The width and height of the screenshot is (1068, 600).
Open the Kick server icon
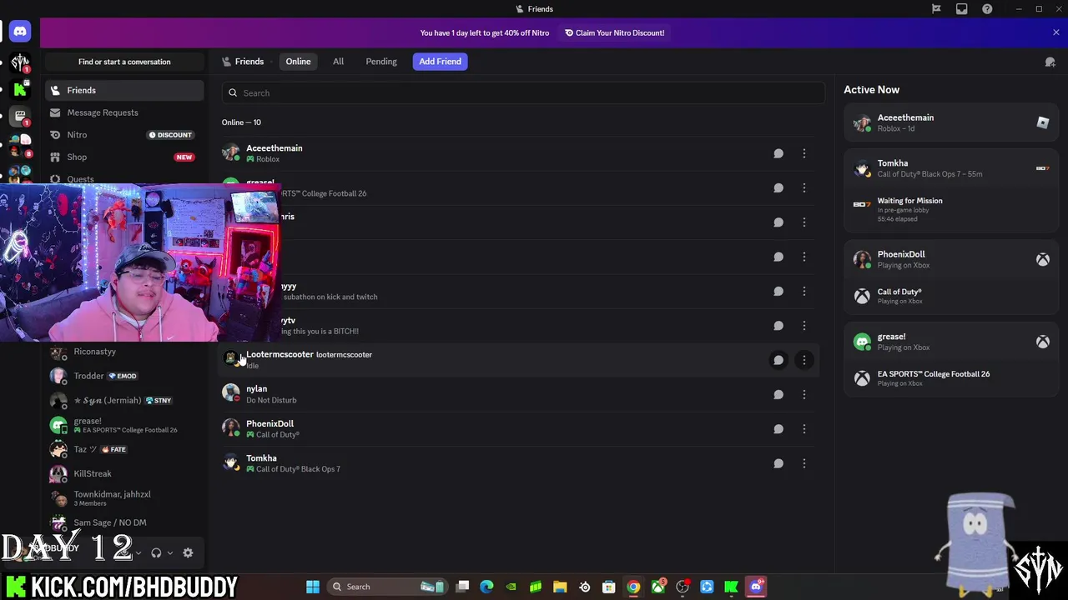pyautogui.click(x=20, y=89)
